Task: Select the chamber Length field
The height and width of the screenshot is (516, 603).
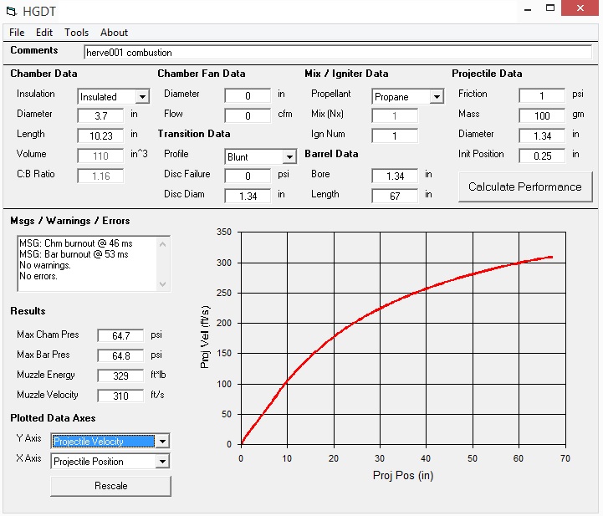Action: tap(100, 135)
